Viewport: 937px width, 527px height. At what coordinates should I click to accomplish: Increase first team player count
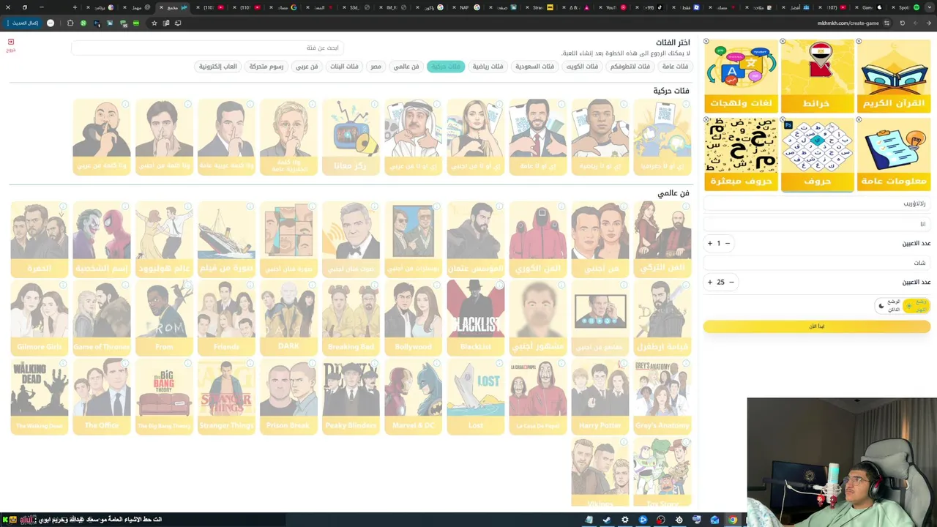(709, 243)
